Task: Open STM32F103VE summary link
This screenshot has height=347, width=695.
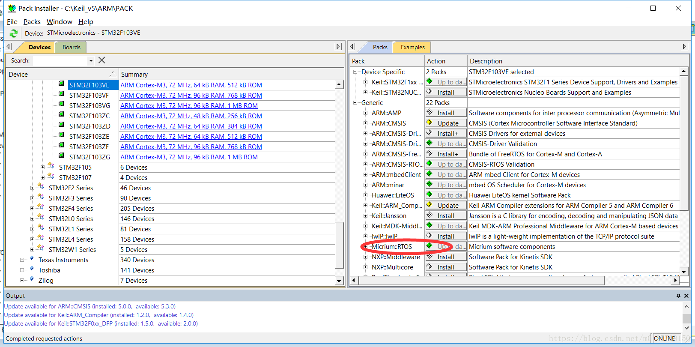Action: tap(191, 85)
